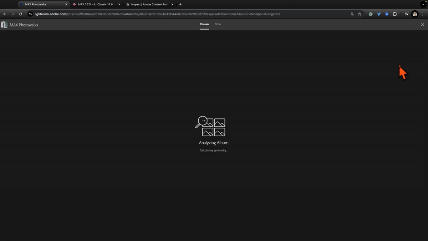
Task: Switch to the Other tab
Action: coord(218,24)
